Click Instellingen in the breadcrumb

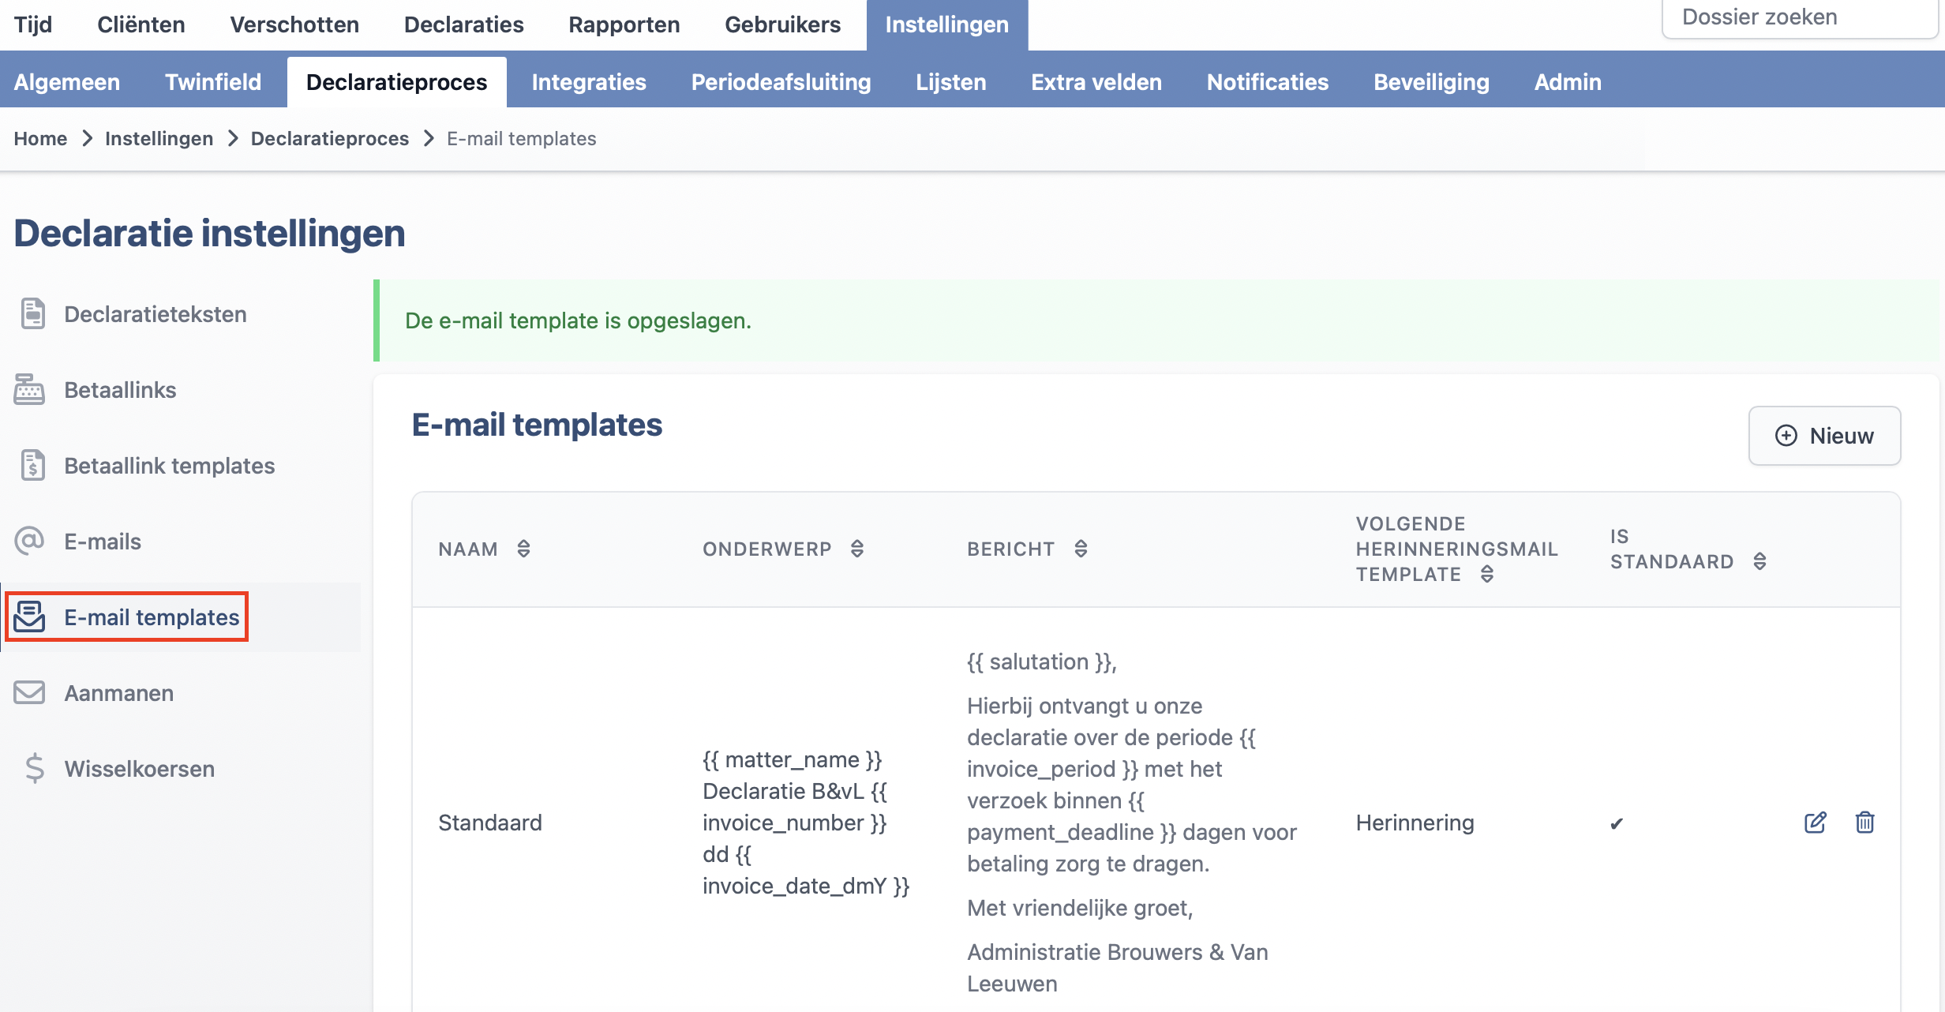159,139
